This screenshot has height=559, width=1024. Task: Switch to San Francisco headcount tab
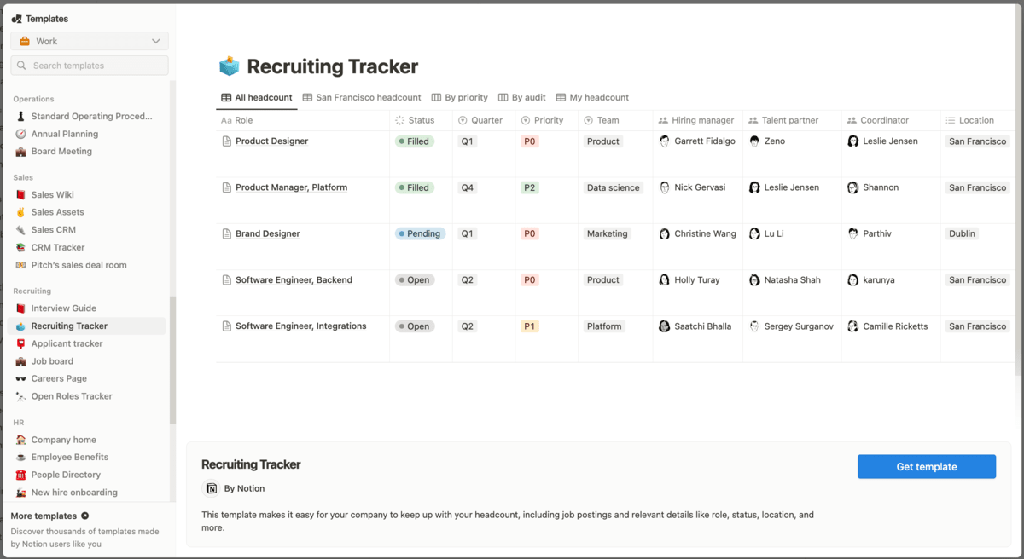click(362, 98)
